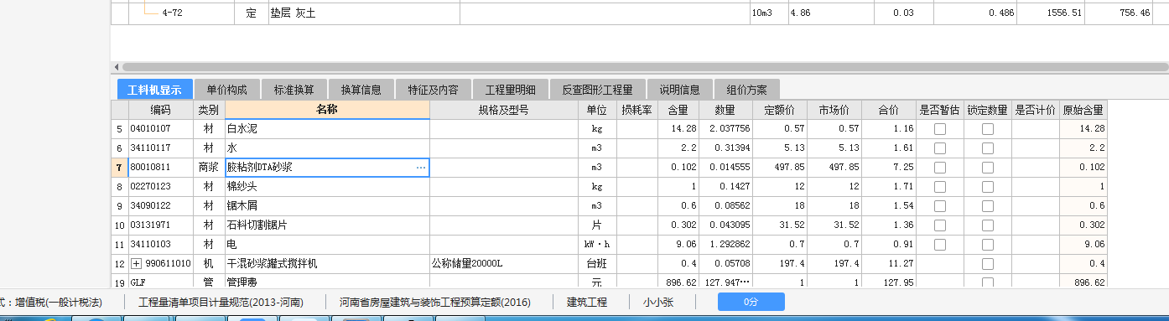Enable 锁定数量 checkbox for 锯木屑
1169x321 pixels.
click(x=988, y=206)
